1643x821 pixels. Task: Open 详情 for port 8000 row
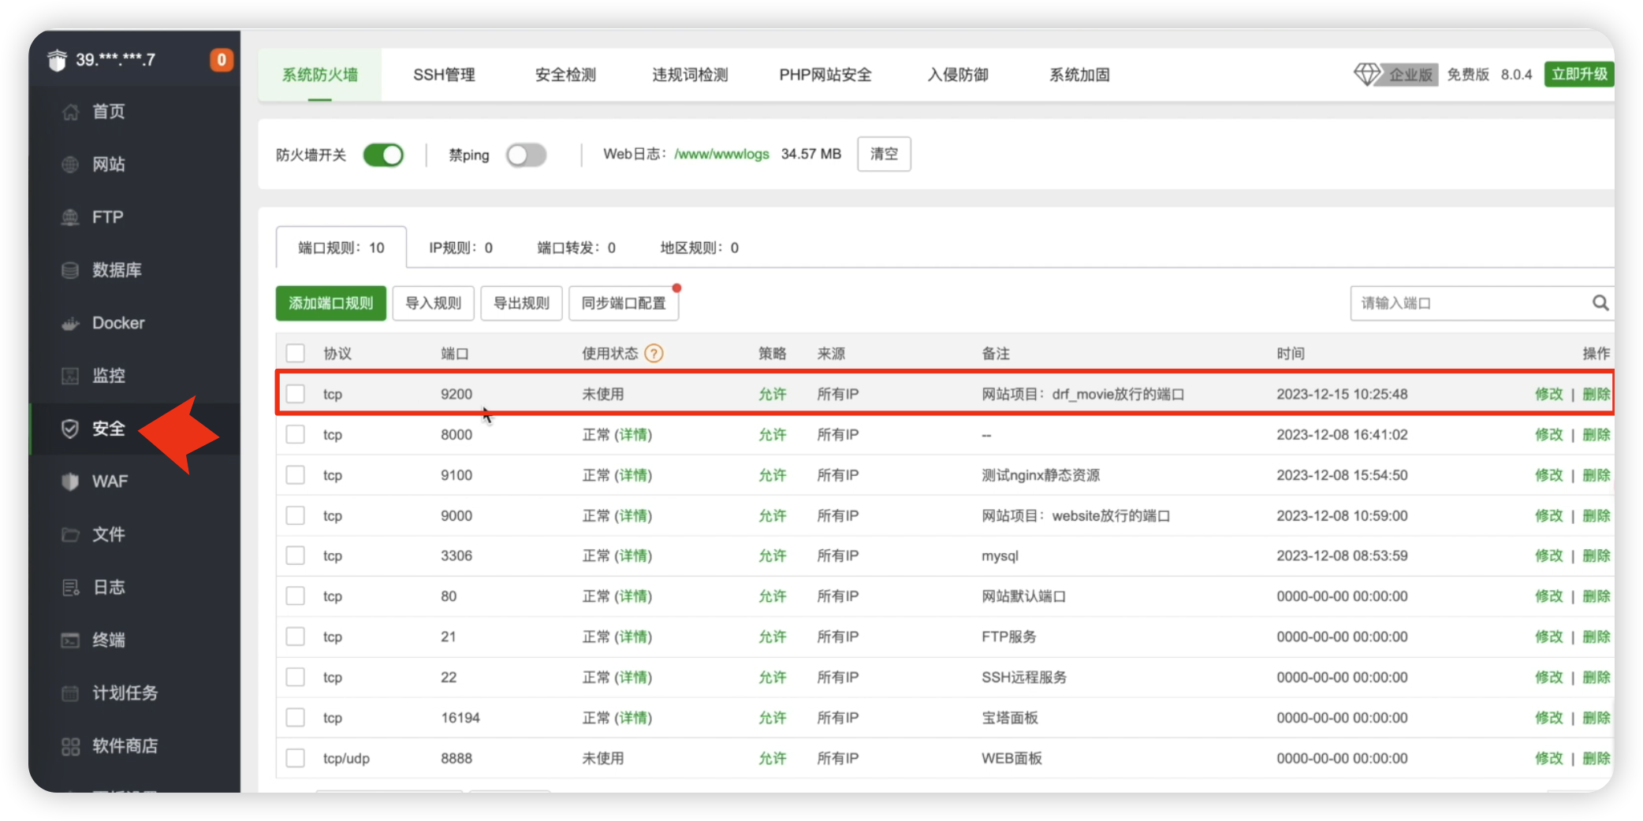point(634,434)
